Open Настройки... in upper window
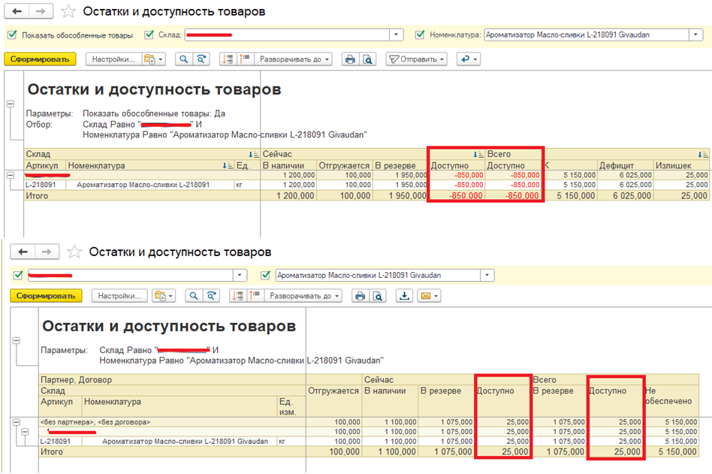712x474 pixels. pos(113,59)
